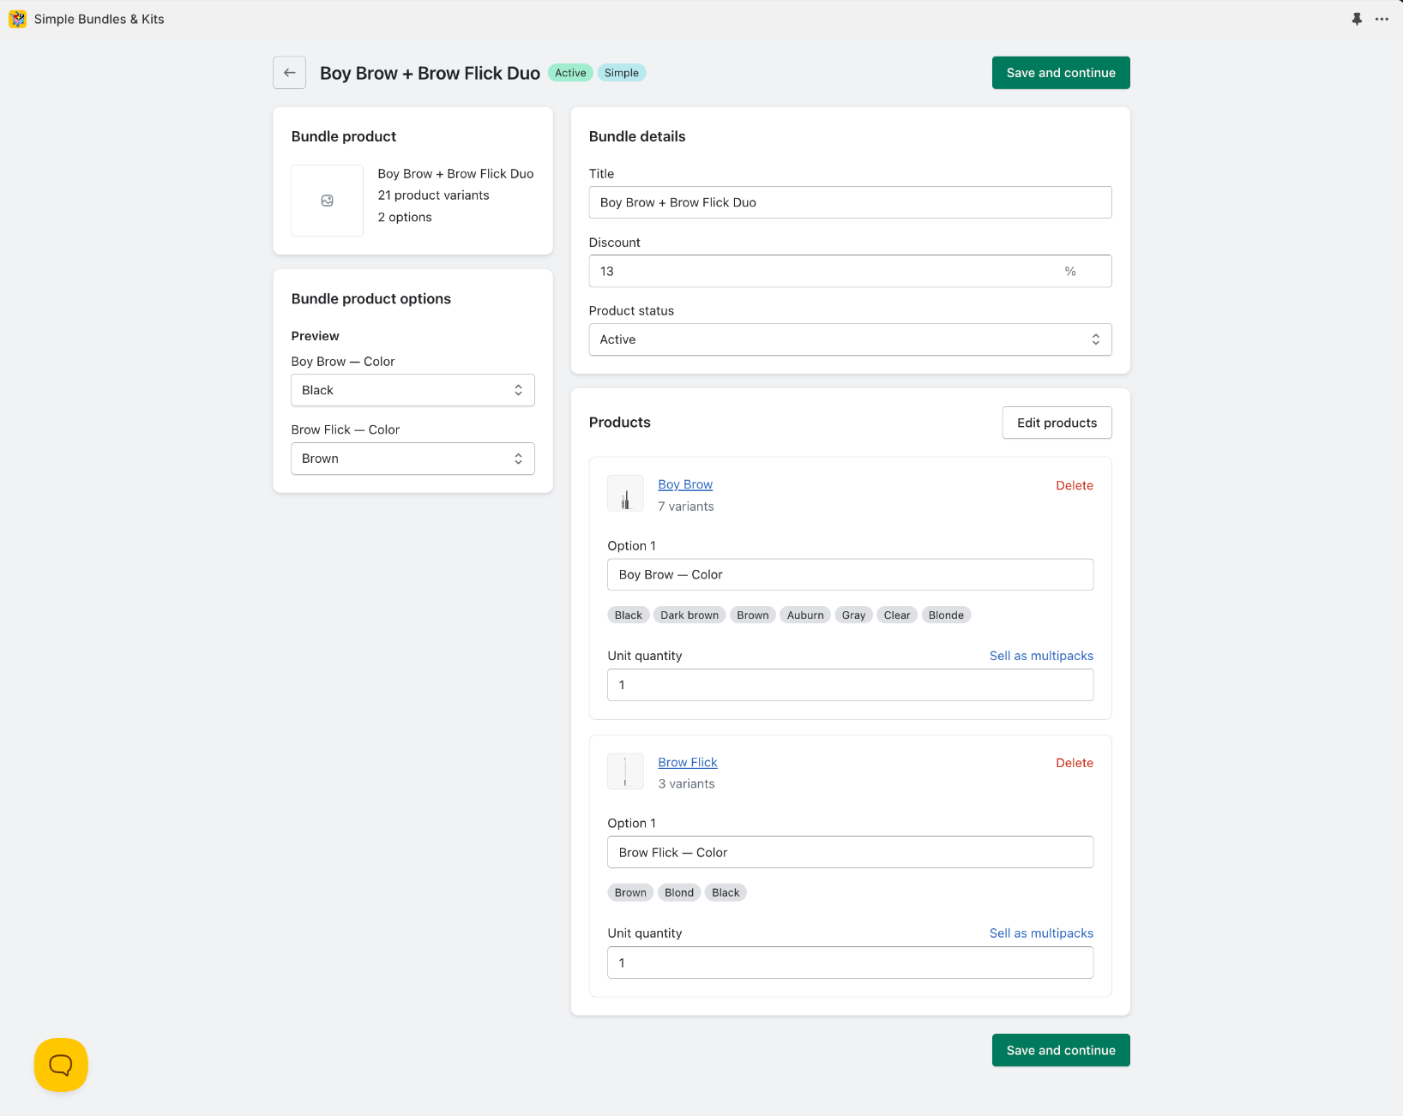The width and height of the screenshot is (1403, 1116).
Task: Click the Brown tag under Brow Flick
Action: pyautogui.click(x=630, y=892)
